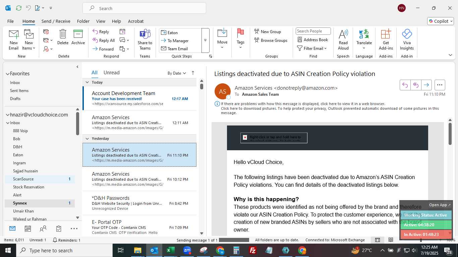
Task: Collapse the Today message group
Action: [87, 82]
